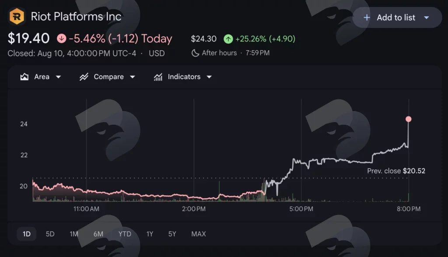Open the Compare dropdown arrow
Screen dimensions: 448x257
coord(132,77)
